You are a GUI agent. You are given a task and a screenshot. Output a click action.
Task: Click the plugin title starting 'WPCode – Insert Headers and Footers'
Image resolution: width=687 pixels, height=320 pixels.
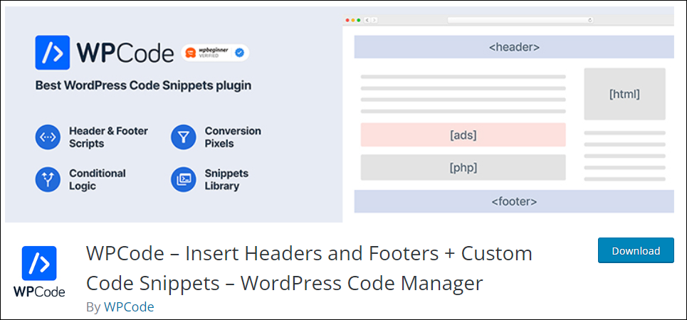tap(309, 268)
